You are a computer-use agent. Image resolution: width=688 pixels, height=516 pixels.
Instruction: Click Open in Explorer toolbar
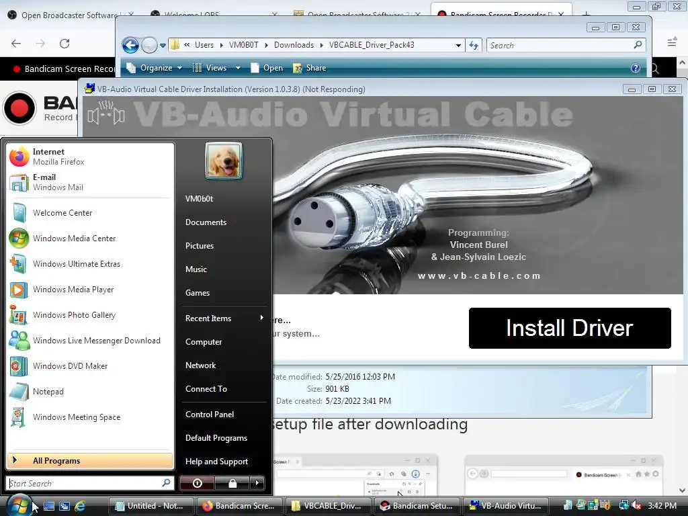click(267, 68)
